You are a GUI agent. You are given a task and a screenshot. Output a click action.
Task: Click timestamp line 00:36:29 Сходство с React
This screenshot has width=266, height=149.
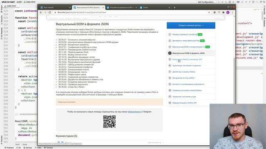71,87
